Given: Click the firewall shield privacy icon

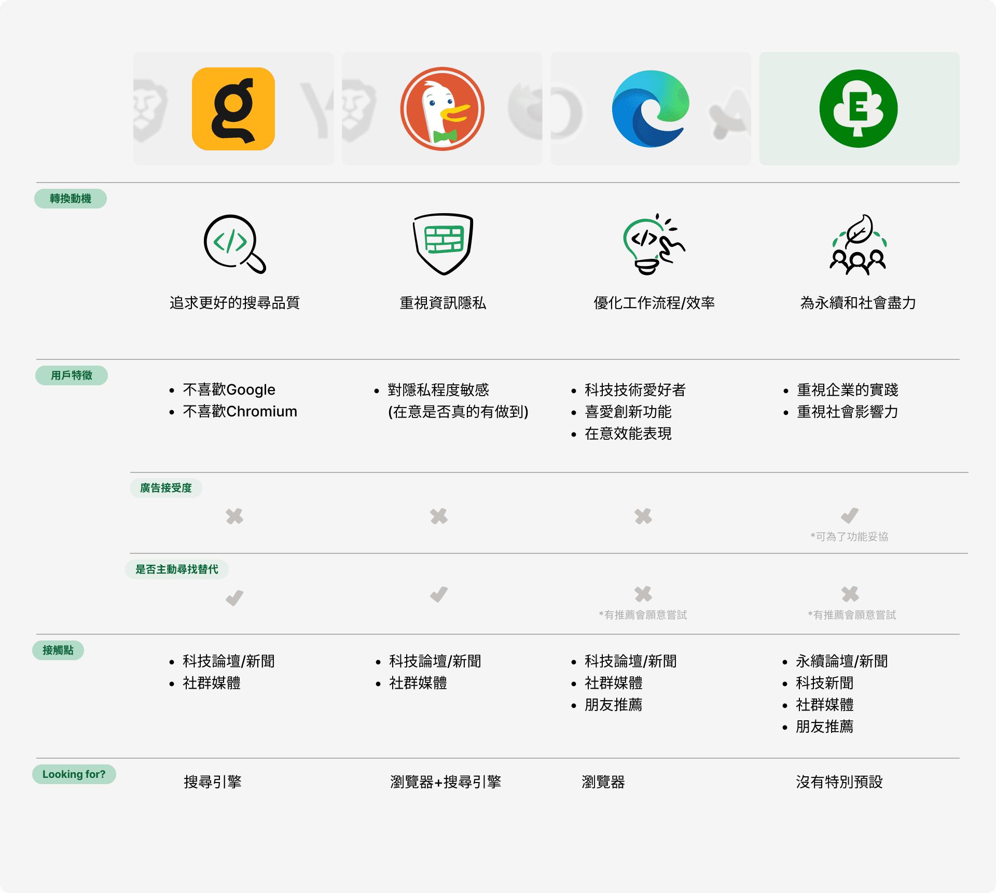Looking at the screenshot, I should point(442,244).
